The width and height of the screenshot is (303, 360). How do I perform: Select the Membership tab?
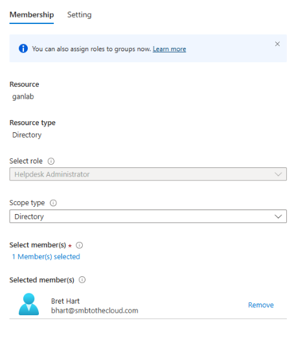32,15
